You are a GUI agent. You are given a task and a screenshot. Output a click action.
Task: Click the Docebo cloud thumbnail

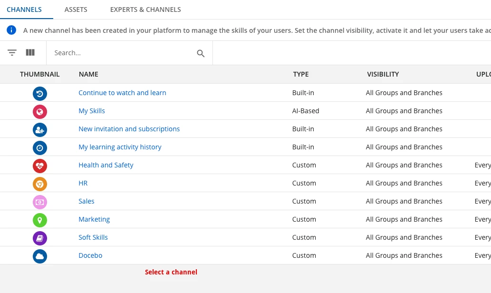pyautogui.click(x=40, y=256)
